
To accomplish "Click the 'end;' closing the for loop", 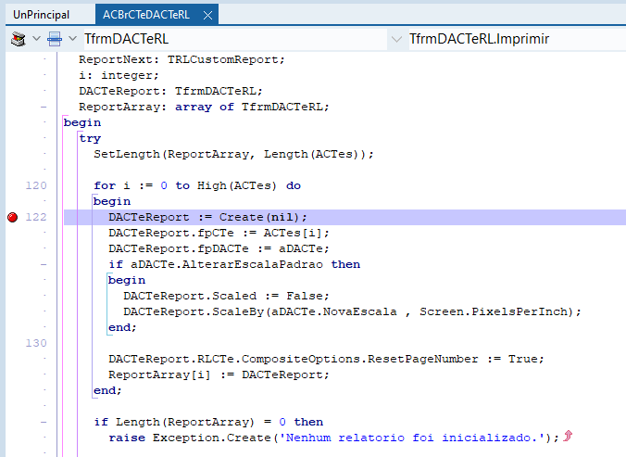I will click(107, 390).
